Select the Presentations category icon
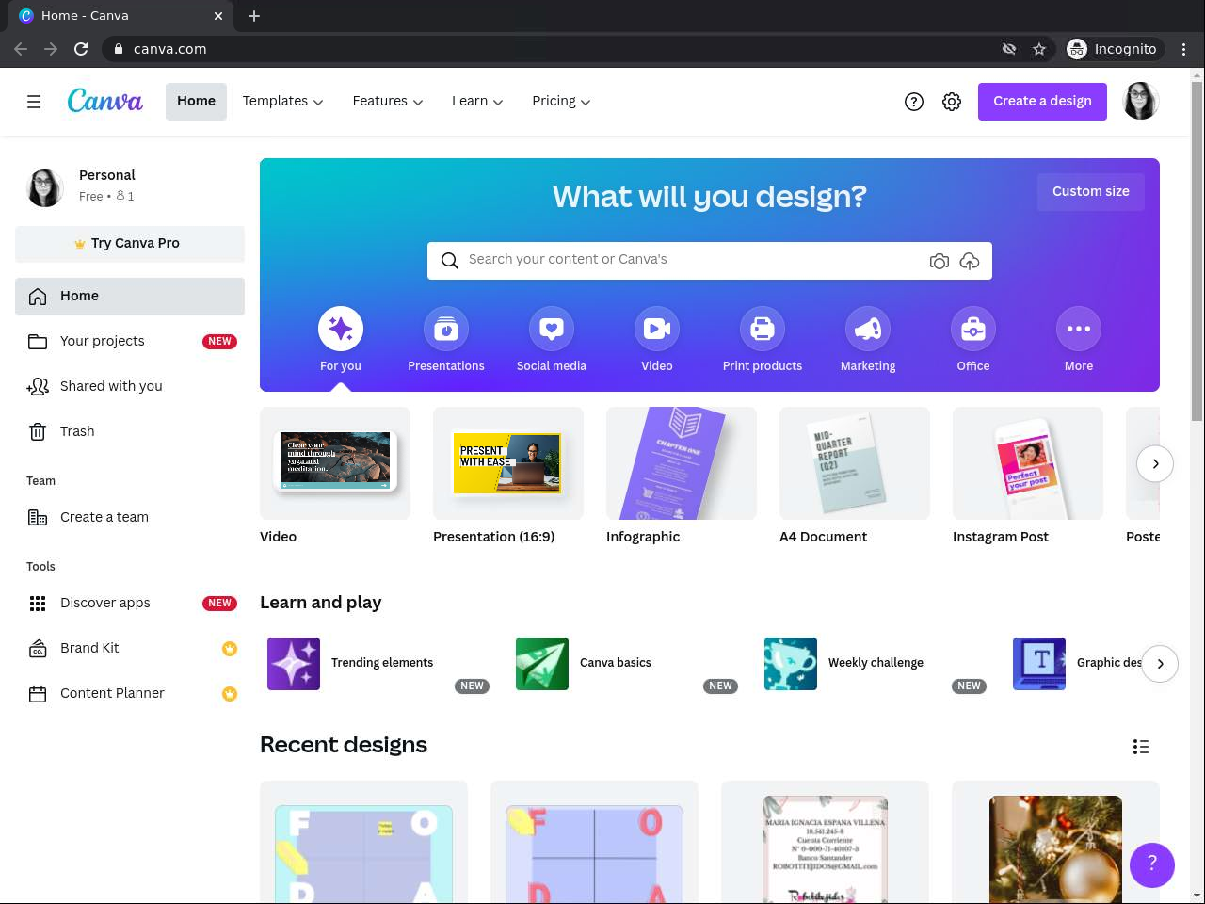This screenshot has width=1205, height=904. tap(446, 329)
